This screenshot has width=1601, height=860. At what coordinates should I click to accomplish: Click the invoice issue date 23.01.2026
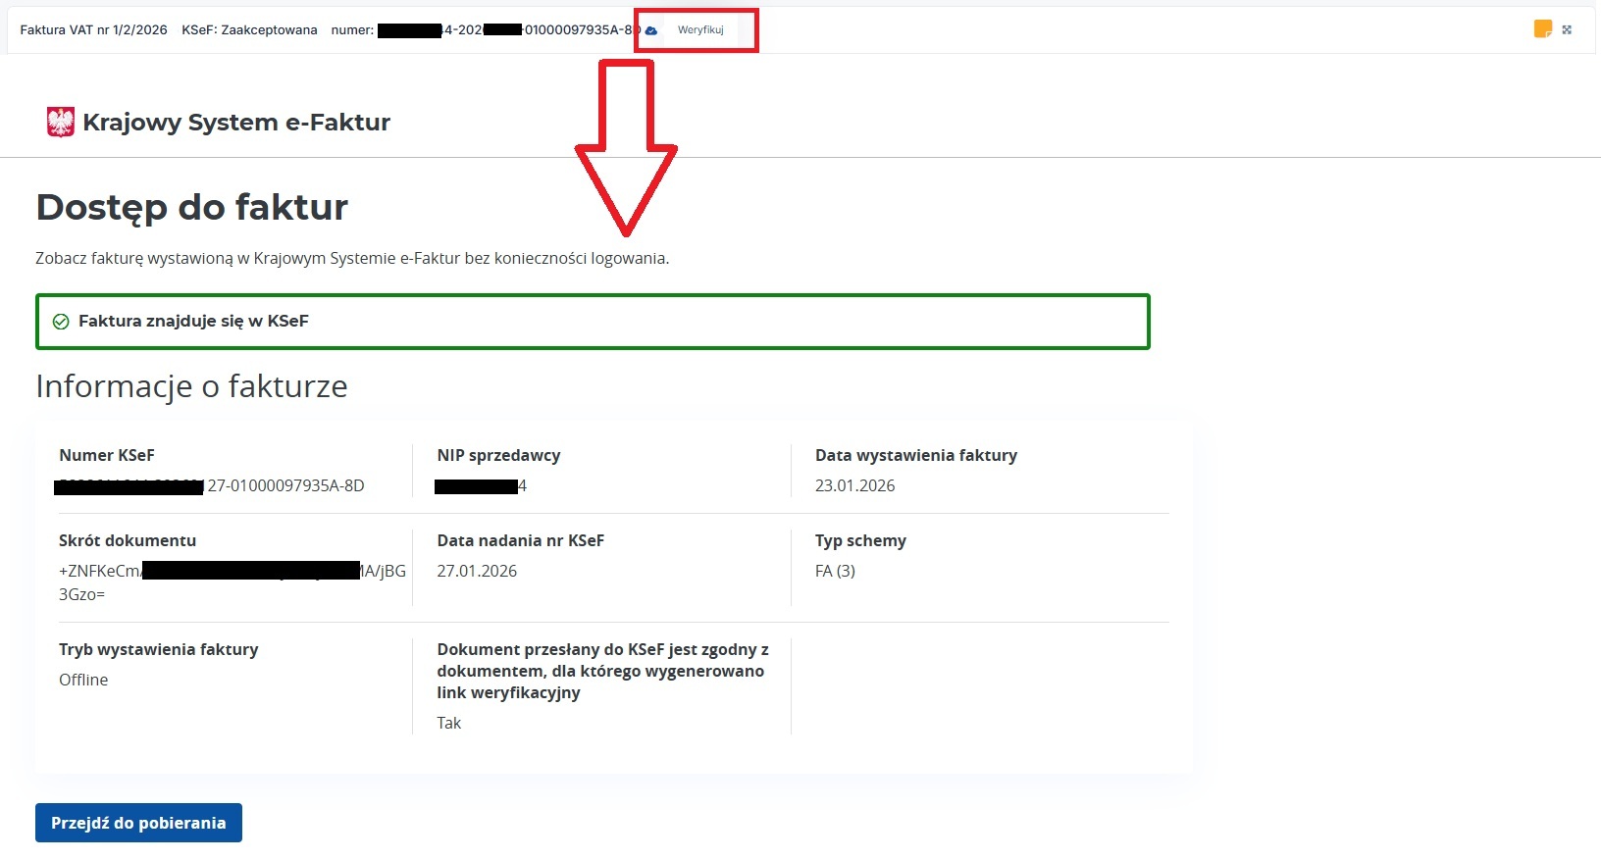[x=854, y=486]
